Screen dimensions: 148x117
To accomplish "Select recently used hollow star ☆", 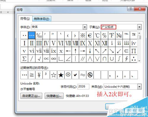I will click(x=54, y=75).
